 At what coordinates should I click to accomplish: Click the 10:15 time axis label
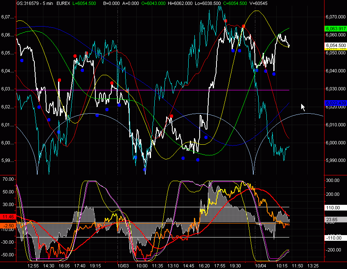coord(282,266)
